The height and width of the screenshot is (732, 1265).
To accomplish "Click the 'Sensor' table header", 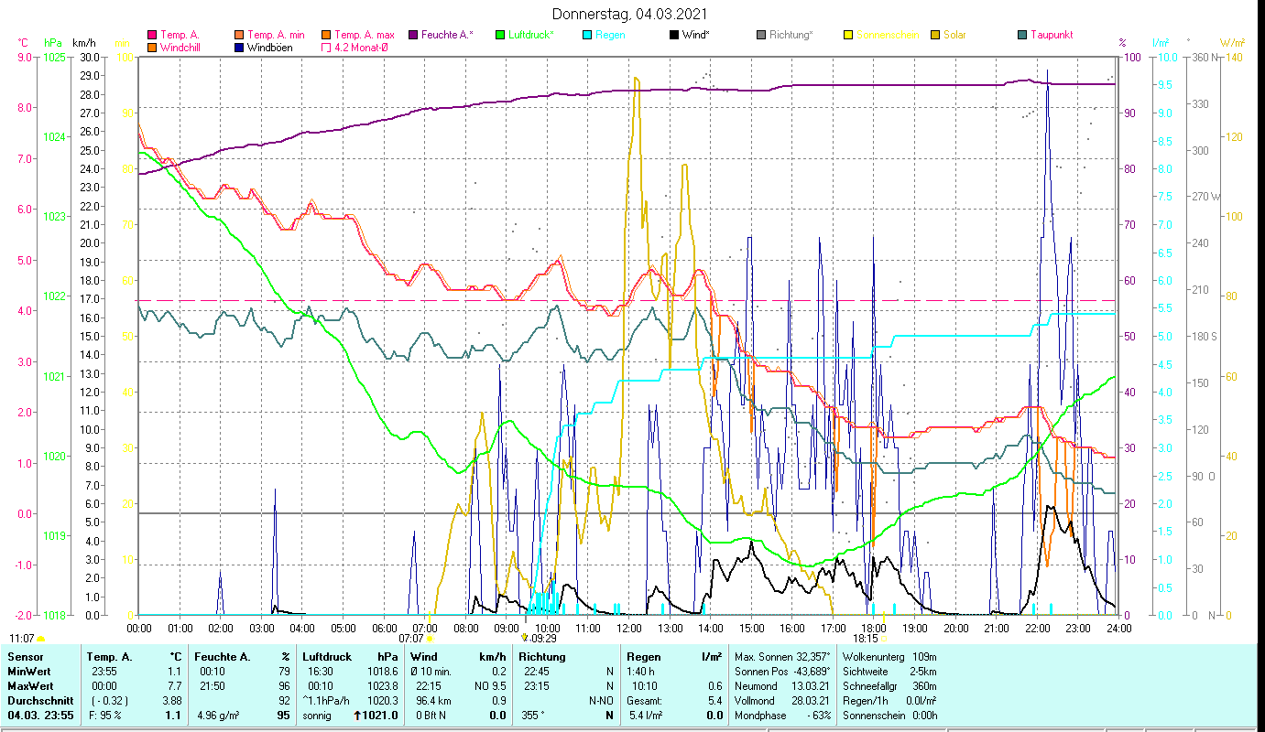I will tap(25, 657).
